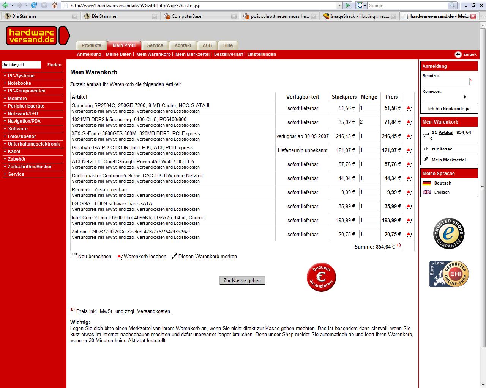Click quantity field for 1024MB DDR2

pos(369,122)
